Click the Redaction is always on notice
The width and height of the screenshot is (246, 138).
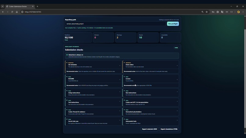click(x=122, y=56)
